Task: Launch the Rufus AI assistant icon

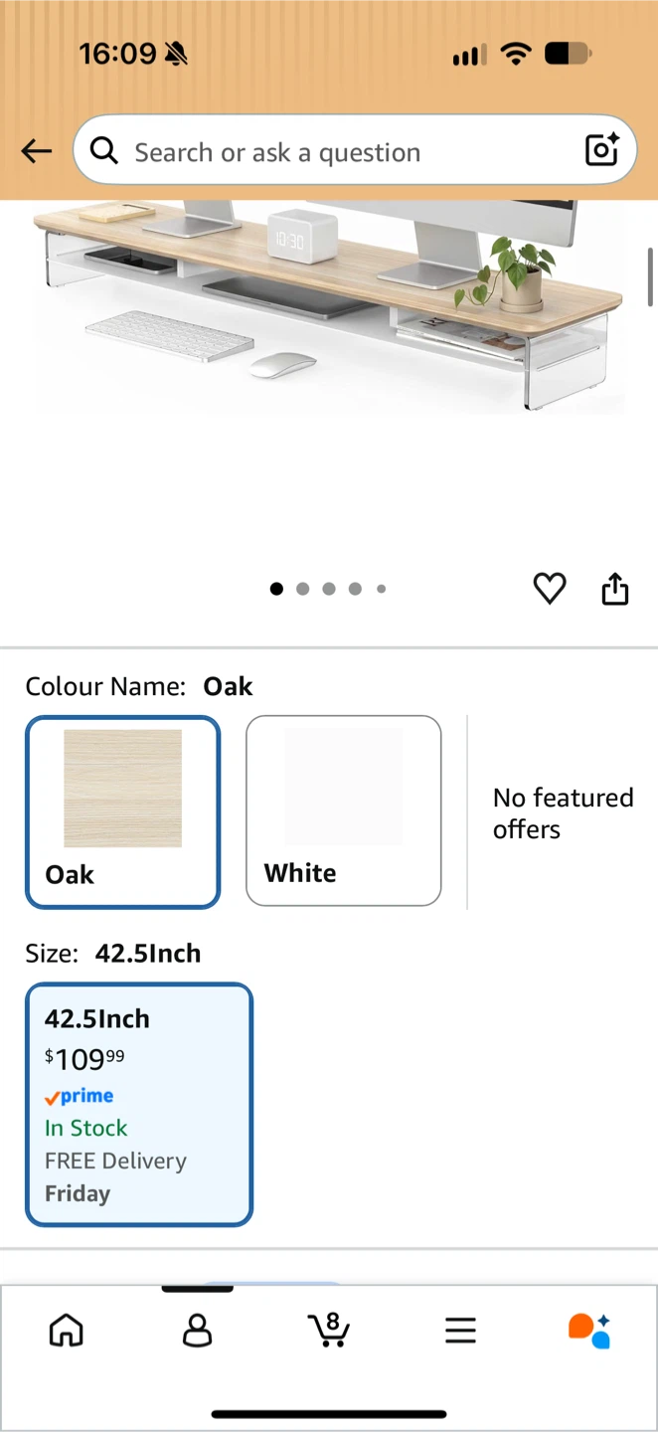Action: coord(589,1330)
